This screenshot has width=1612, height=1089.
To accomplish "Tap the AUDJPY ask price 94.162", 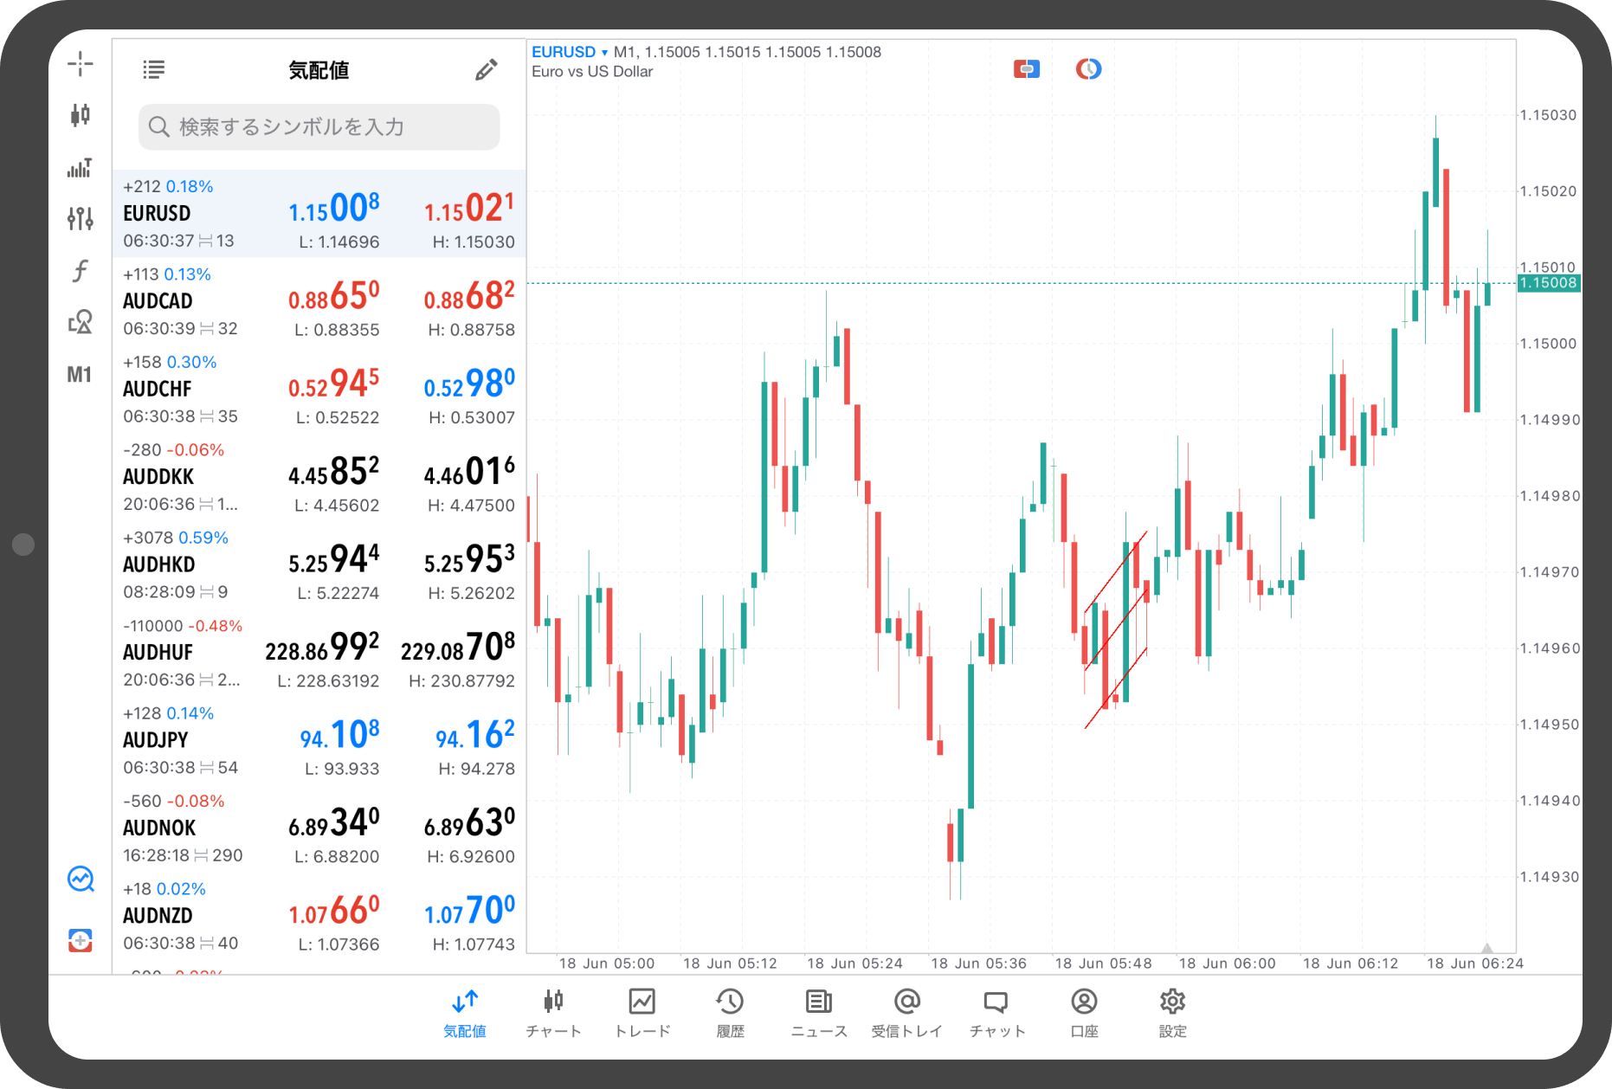I will (475, 735).
